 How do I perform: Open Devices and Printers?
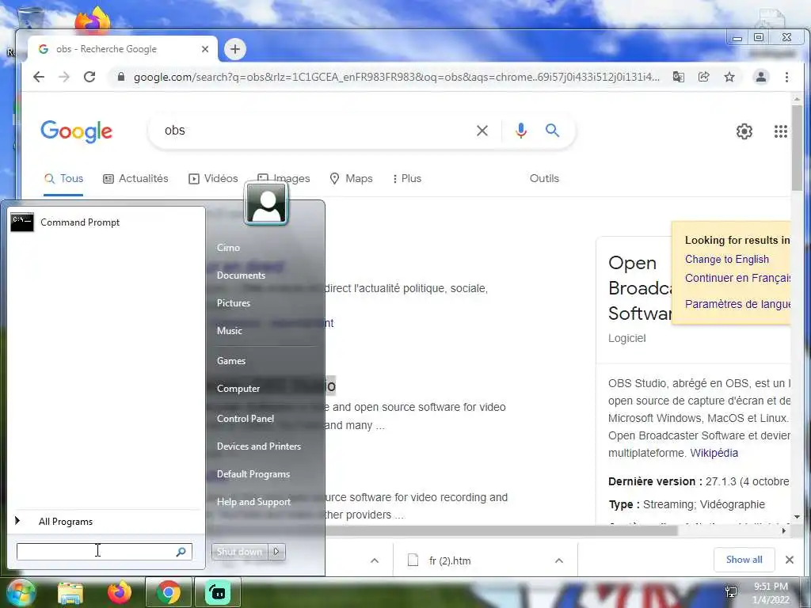pyautogui.click(x=259, y=446)
